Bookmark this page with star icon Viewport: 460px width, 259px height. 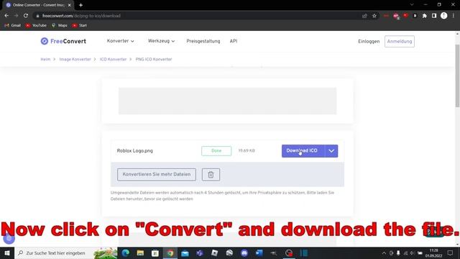(x=374, y=16)
